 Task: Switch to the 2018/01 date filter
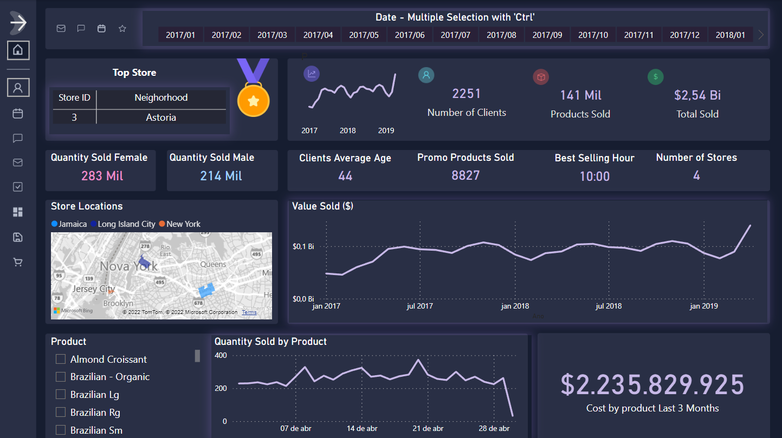(730, 34)
